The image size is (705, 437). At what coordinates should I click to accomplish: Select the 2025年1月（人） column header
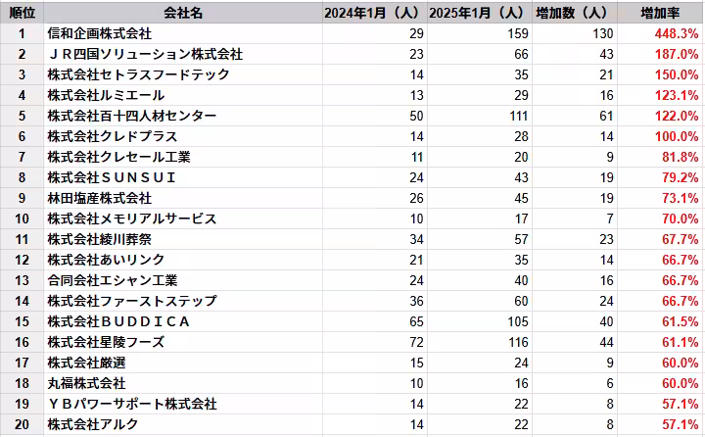click(x=479, y=13)
